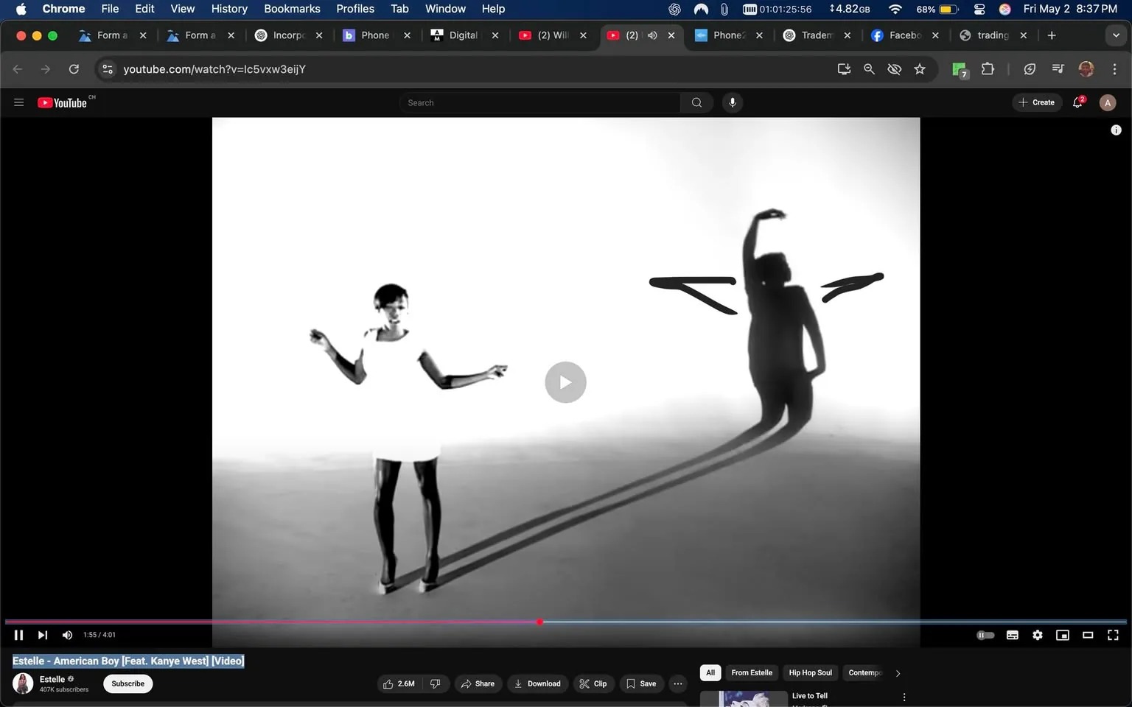Open the YouTube settings gear in the player
The height and width of the screenshot is (707, 1132).
(x=1038, y=634)
